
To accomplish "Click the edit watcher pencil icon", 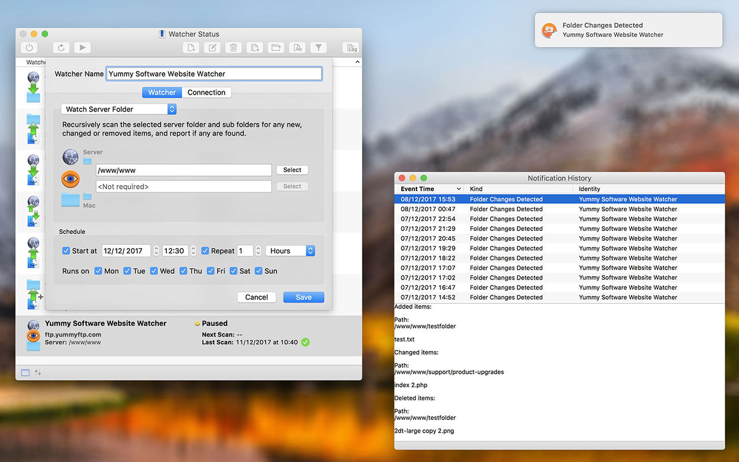I will coord(212,48).
